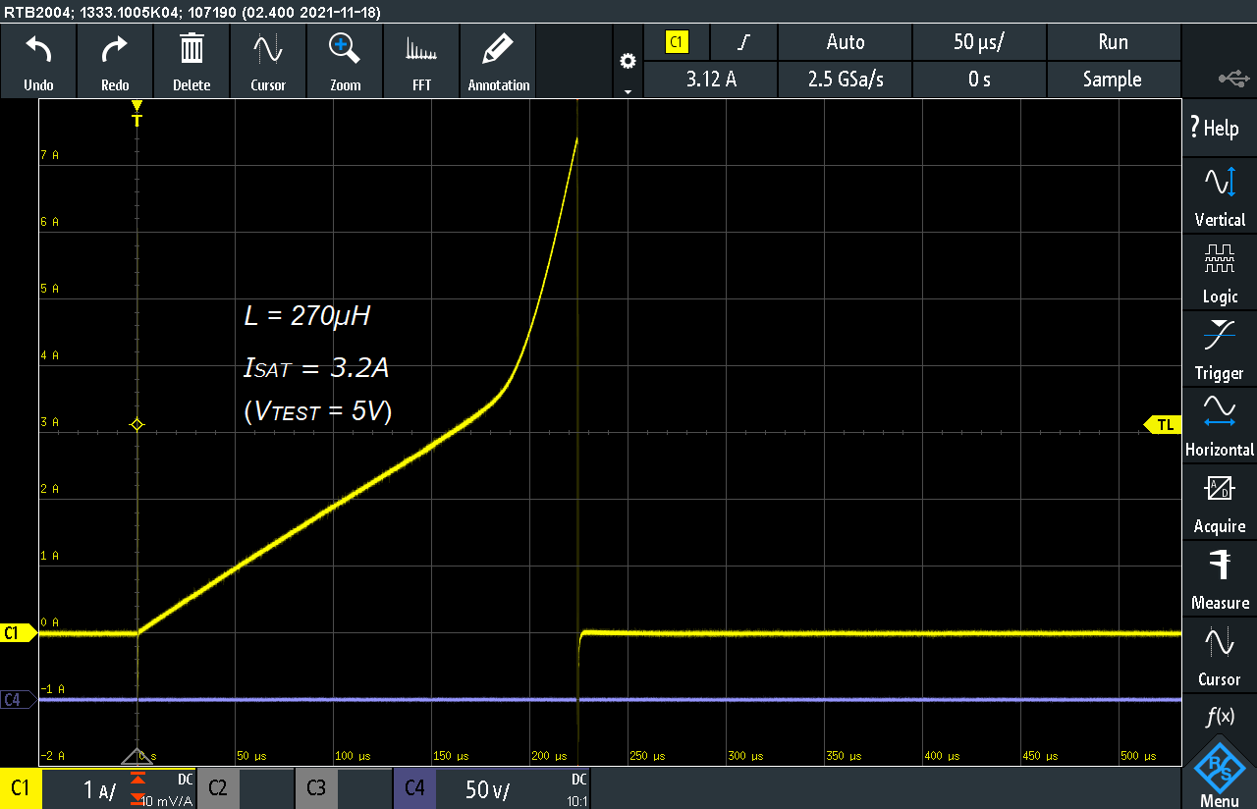
Task: Select the Annotation pencil tool
Action: point(498,49)
